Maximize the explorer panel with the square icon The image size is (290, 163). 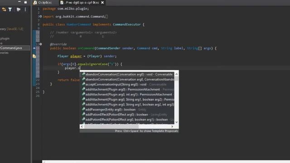click(x=25, y=2)
